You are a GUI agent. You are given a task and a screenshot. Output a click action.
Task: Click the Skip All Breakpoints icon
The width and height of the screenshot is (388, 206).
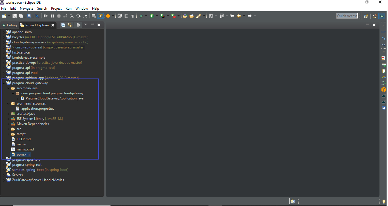point(37,16)
